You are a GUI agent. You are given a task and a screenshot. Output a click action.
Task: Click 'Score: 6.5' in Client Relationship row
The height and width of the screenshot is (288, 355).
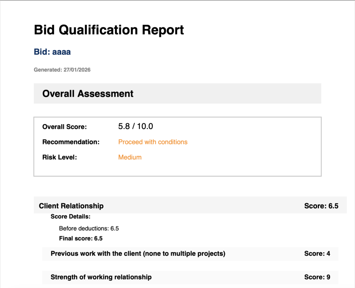(321, 206)
